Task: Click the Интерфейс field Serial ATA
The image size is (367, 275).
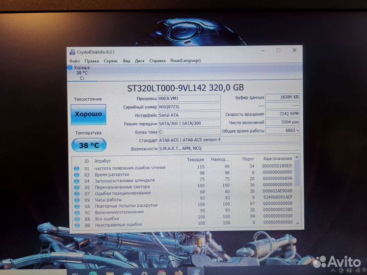Action: (x=189, y=115)
